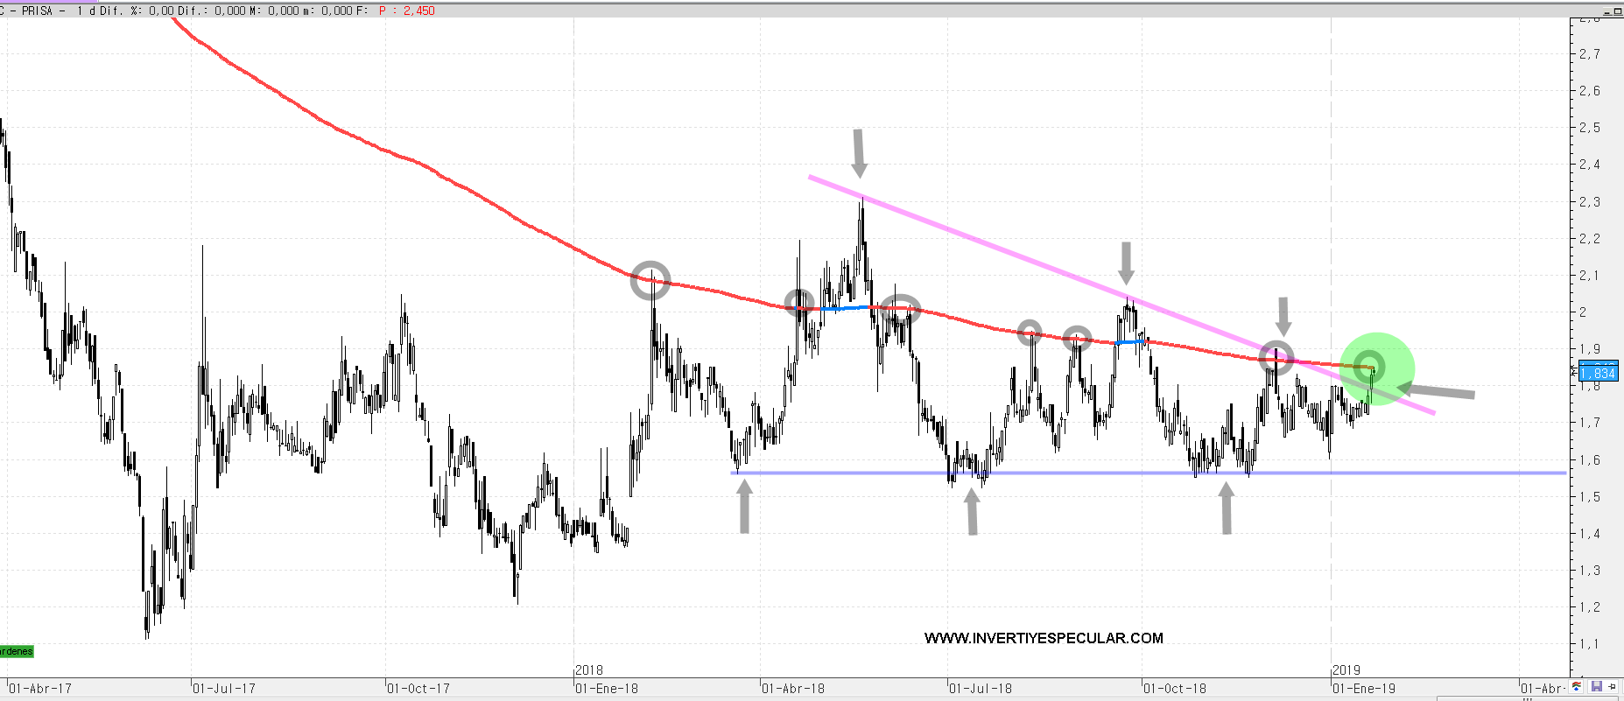The height and width of the screenshot is (701, 1624).
Task: Click the 01-Ene-19 date on time axis
Action: [x=1364, y=689]
